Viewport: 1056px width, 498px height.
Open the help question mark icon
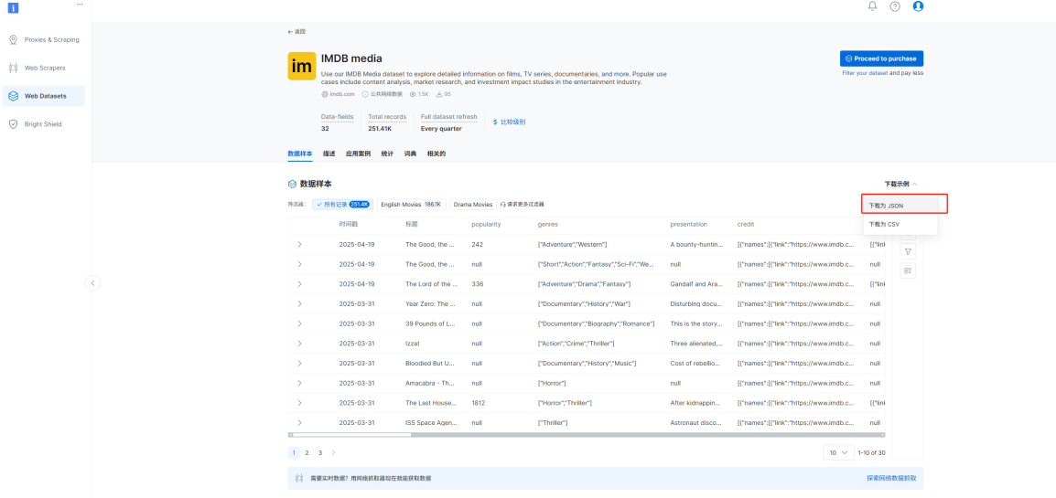point(894,6)
